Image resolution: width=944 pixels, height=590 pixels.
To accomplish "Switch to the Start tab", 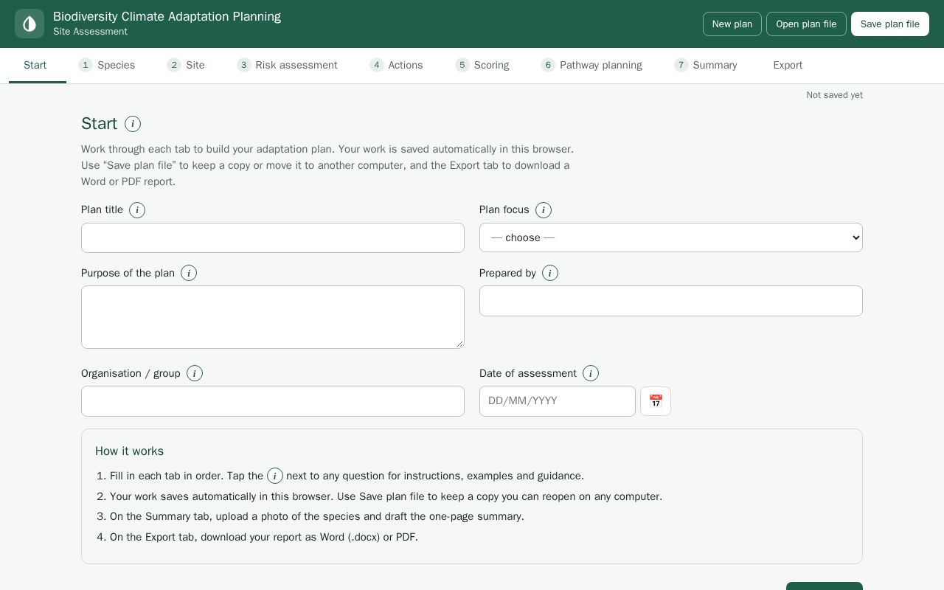I will 38,65.
